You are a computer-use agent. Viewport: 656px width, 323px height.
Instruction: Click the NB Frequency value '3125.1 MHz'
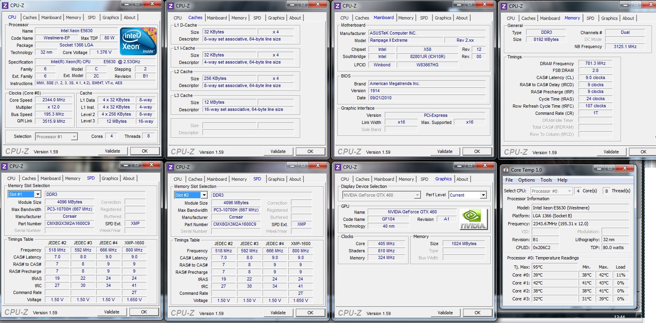pyautogui.click(x=625, y=46)
